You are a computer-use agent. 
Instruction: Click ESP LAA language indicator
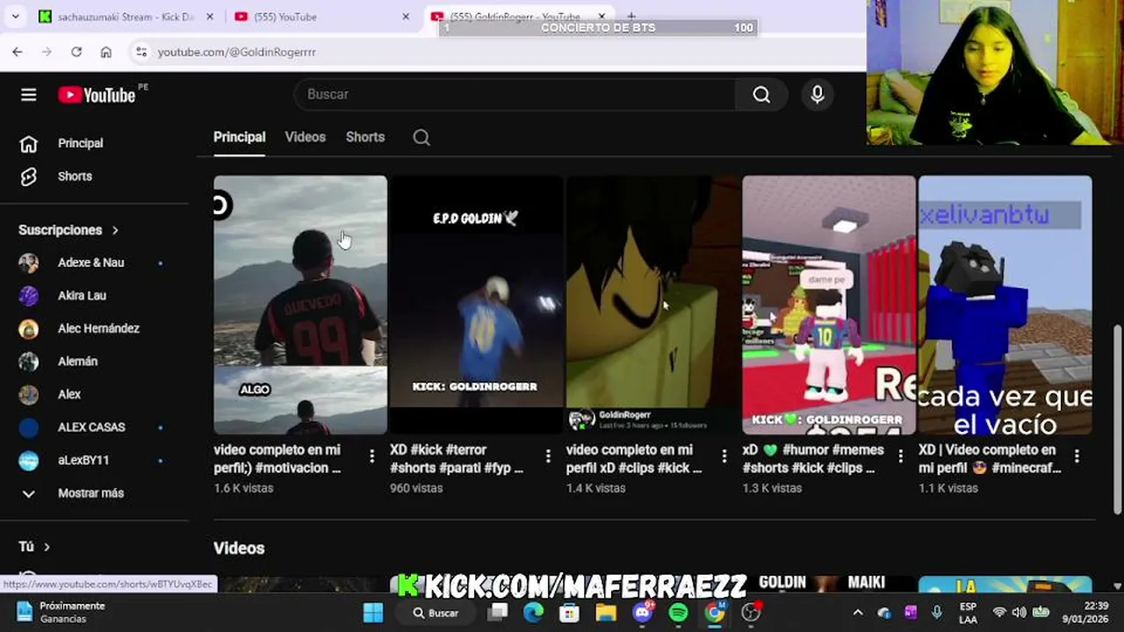pos(968,613)
